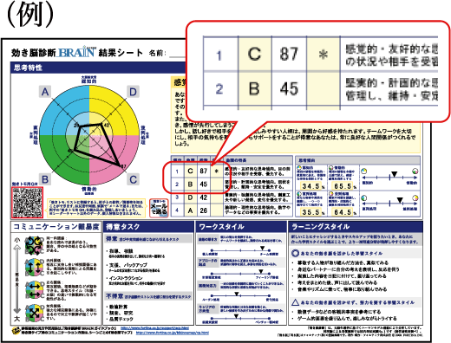Open the ワークスタイル section header
This screenshot has height=343, width=451.
(241, 227)
